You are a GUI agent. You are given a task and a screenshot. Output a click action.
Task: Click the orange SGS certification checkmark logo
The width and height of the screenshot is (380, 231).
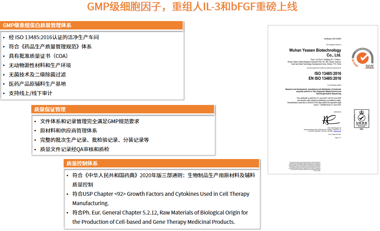(362, 58)
